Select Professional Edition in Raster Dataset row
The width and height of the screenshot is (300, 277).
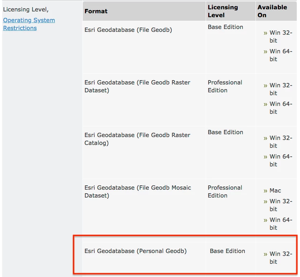225,86
